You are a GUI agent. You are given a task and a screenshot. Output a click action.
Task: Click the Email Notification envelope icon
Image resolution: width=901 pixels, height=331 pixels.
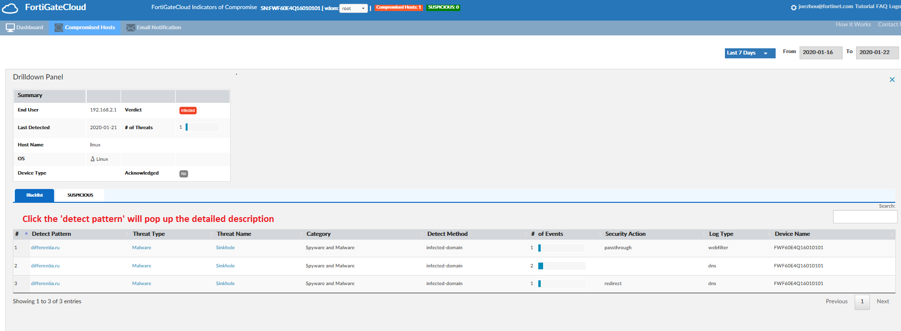point(131,28)
